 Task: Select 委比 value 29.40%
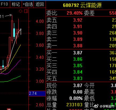(x=75, y=13)
